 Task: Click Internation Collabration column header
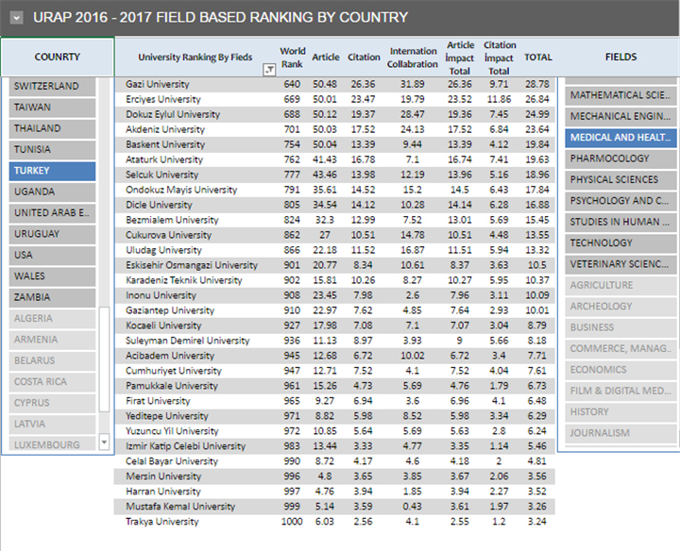(x=413, y=58)
